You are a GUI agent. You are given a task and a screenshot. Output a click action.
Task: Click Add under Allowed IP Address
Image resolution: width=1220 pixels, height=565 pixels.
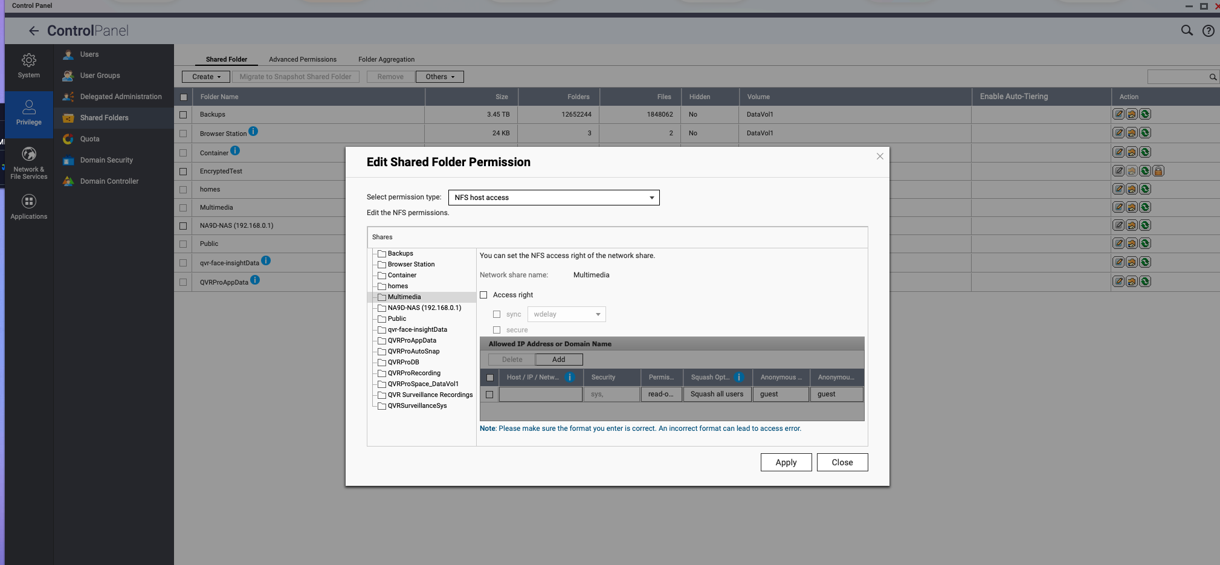pos(558,360)
